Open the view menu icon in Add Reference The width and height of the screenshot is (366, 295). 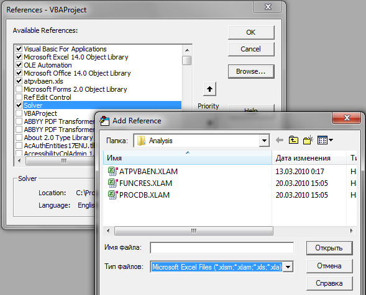325,140
